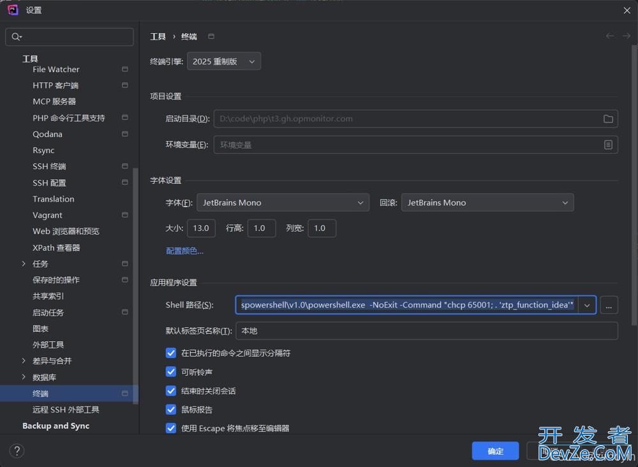Viewport: 638px width, 467px height.
Task: Click the settings search field
Action: coord(69,36)
